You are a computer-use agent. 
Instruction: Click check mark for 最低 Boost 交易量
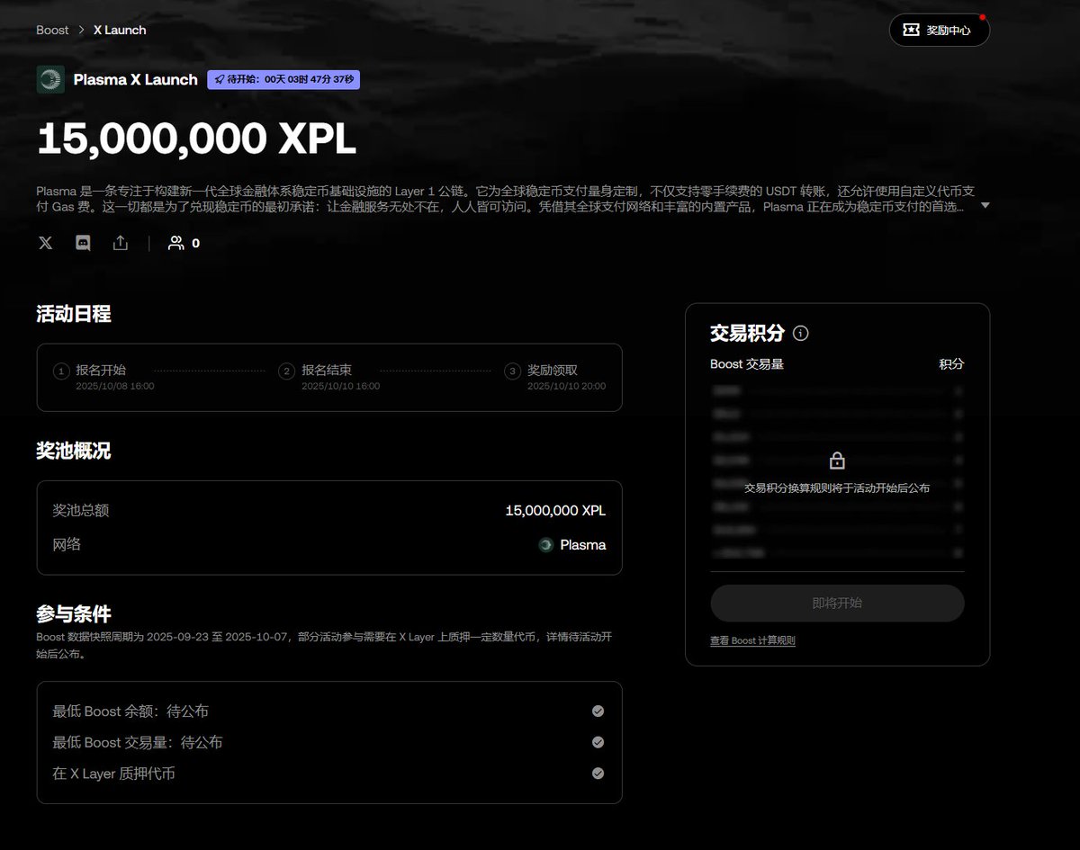598,742
